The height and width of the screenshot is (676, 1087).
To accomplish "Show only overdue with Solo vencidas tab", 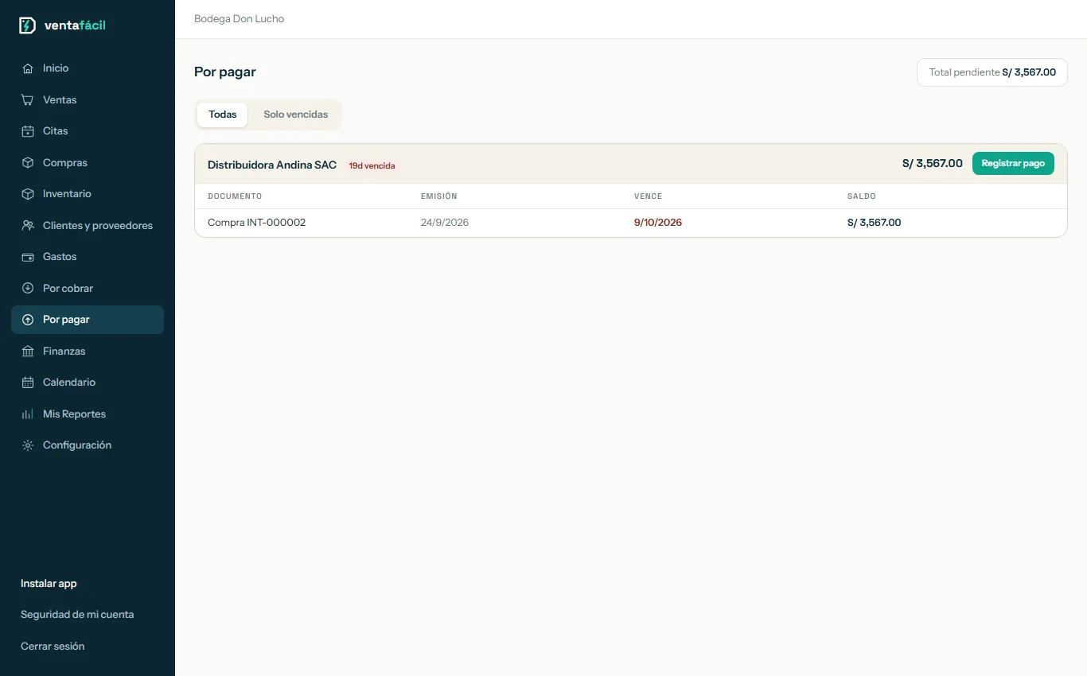I will pos(296,115).
